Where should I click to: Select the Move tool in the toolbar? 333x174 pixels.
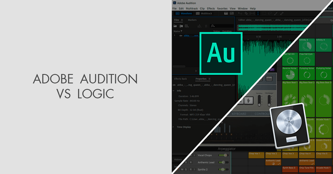(240, 13)
